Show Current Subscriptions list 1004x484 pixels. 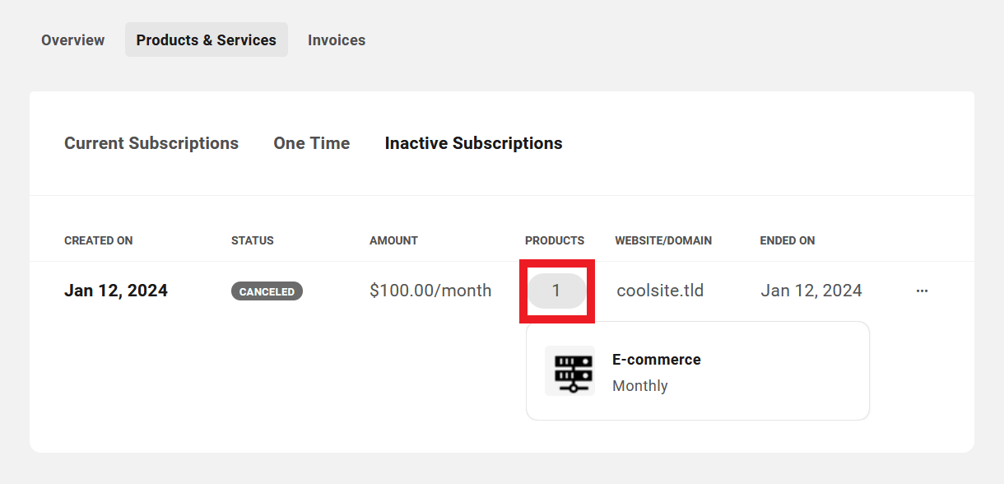point(151,143)
